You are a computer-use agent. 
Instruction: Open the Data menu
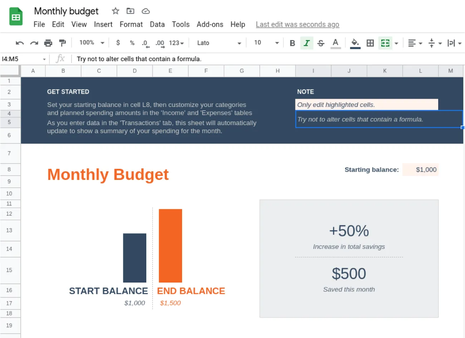pyautogui.click(x=157, y=24)
